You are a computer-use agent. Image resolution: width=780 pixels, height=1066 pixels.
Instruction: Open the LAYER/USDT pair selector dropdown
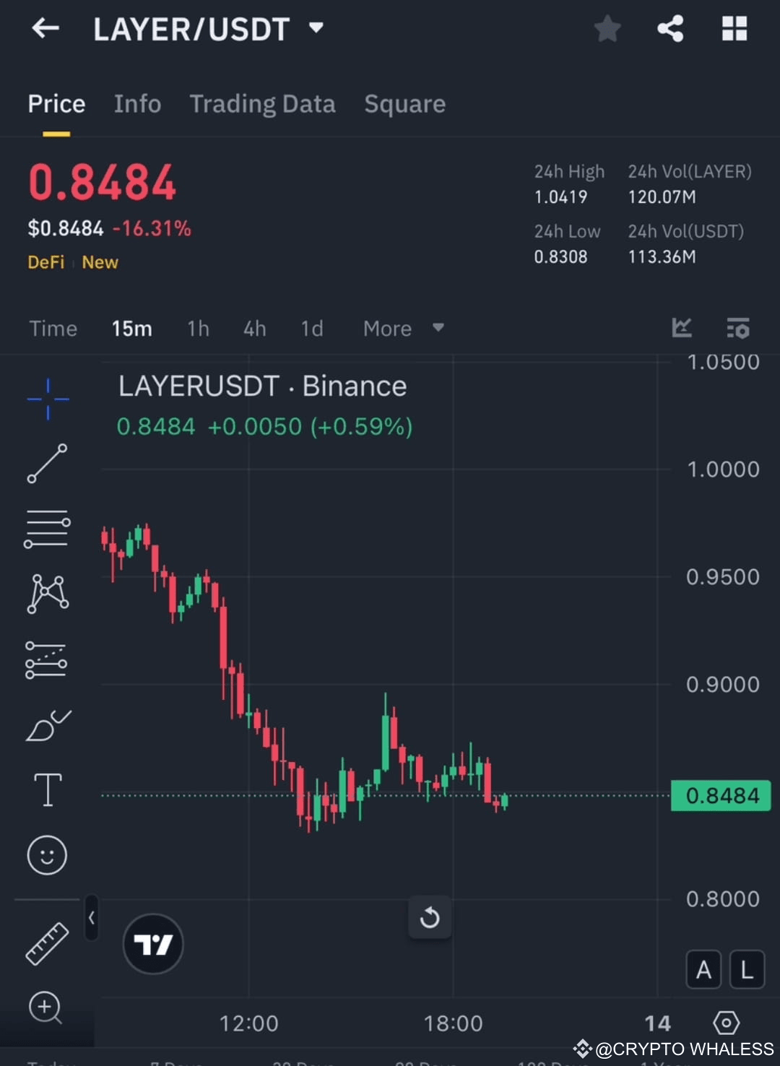[x=316, y=28]
